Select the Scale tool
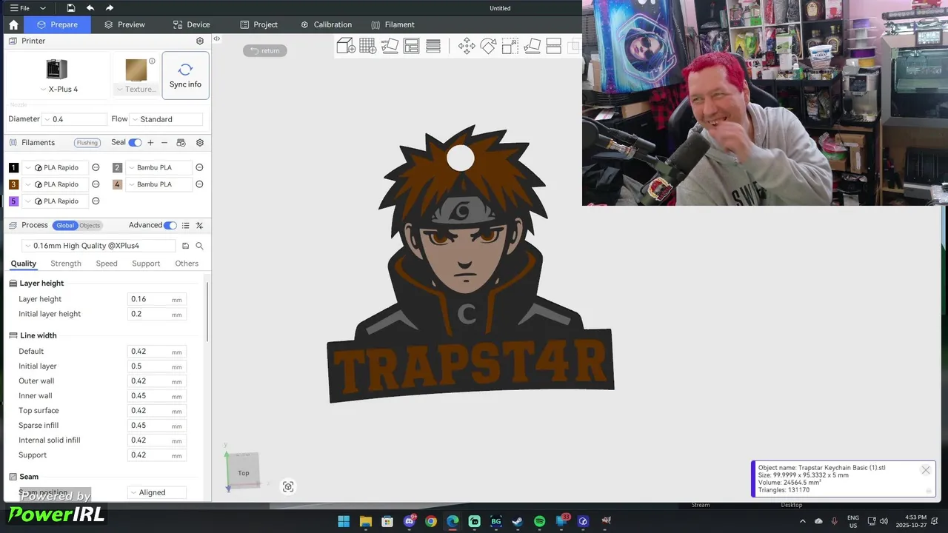 coord(510,46)
